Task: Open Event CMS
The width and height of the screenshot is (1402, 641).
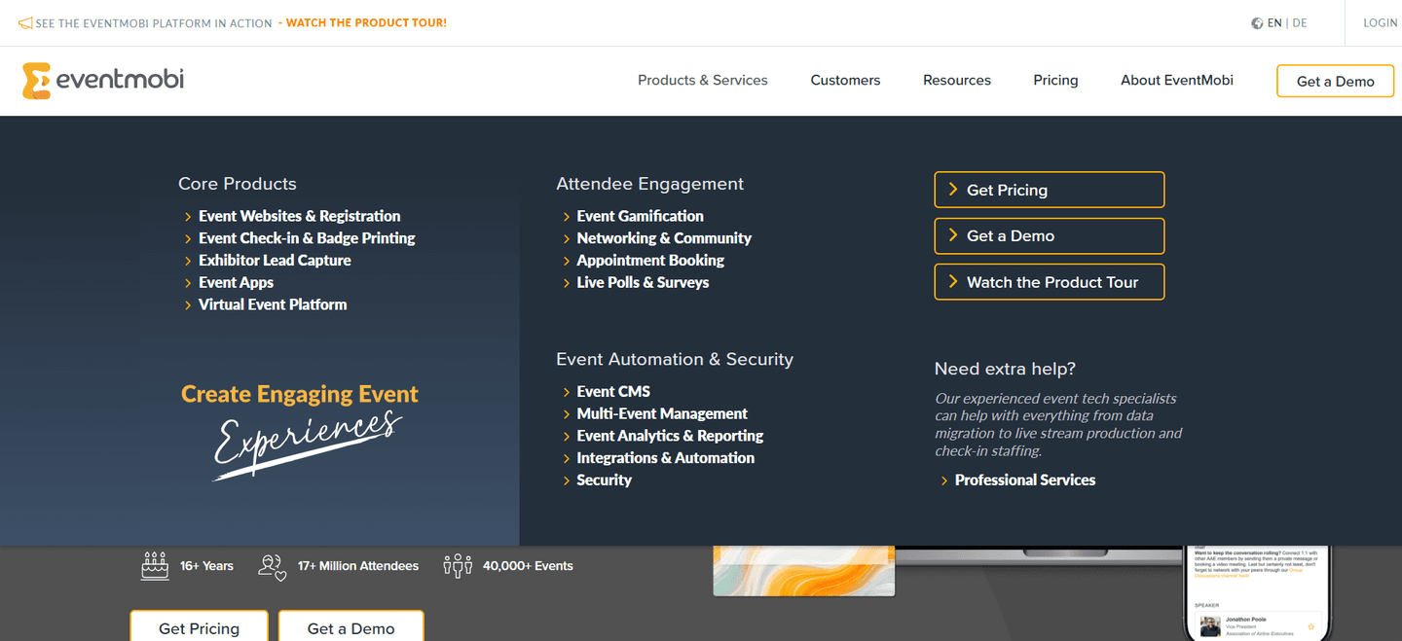Action: click(613, 392)
